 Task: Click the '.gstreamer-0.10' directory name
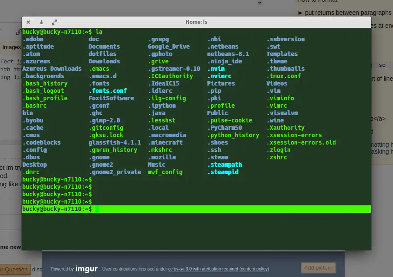tap(174, 69)
